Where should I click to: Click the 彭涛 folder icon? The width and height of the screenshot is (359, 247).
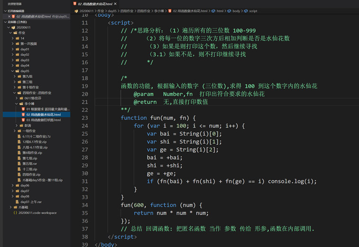click(x=22, y=126)
